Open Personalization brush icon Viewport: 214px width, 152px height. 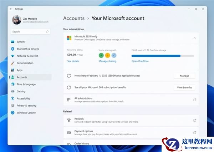click(x=12, y=63)
